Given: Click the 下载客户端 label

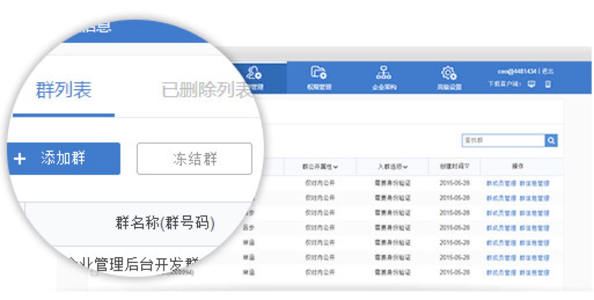Looking at the screenshot, I should coord(505,84).
